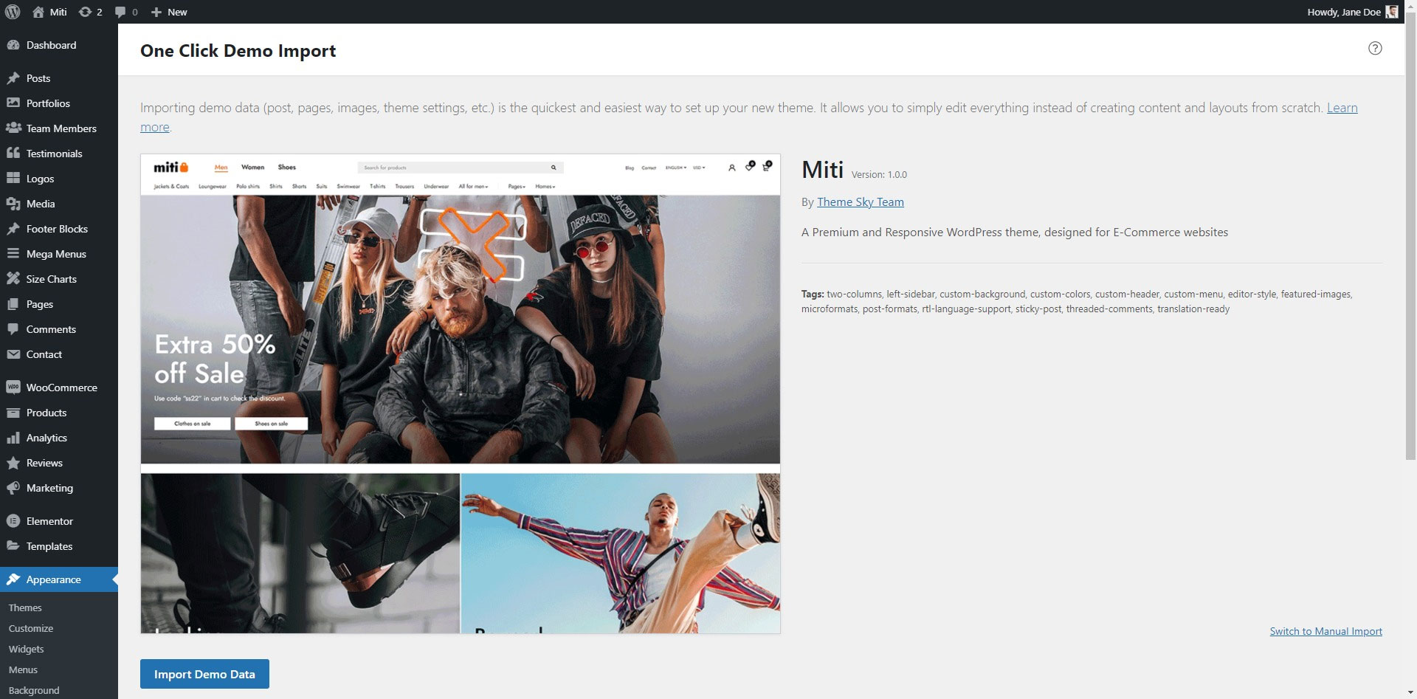Viewport: 1417px width, 699px height.
Task: Open Customize submenu item
Action: (x=31, y=628)
